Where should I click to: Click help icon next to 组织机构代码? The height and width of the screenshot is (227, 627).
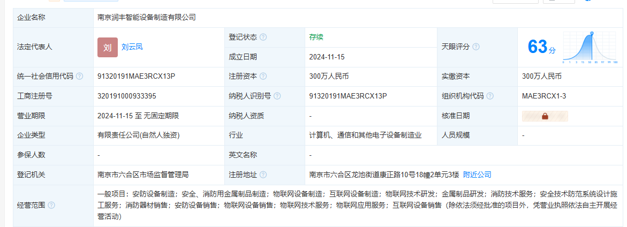490,96
